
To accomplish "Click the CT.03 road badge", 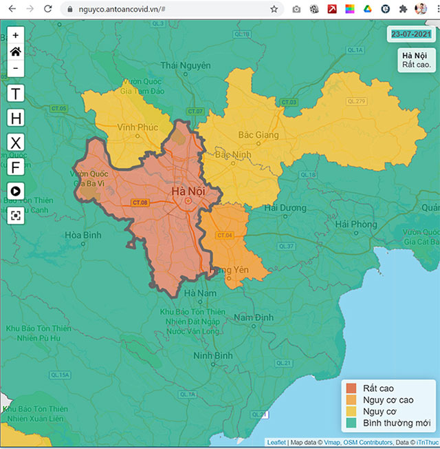I will click(x=289, y=102).
